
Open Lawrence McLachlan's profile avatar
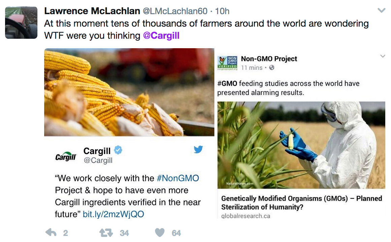tap(21, 22)
